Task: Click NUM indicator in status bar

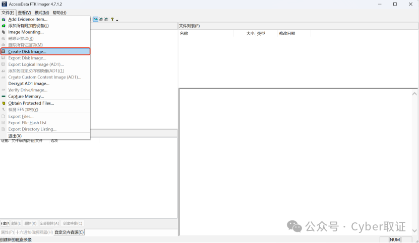Action: point(395,240)
